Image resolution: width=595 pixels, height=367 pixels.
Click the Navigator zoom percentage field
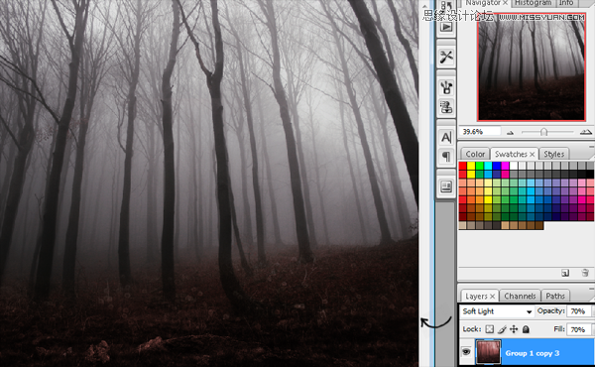480,132
